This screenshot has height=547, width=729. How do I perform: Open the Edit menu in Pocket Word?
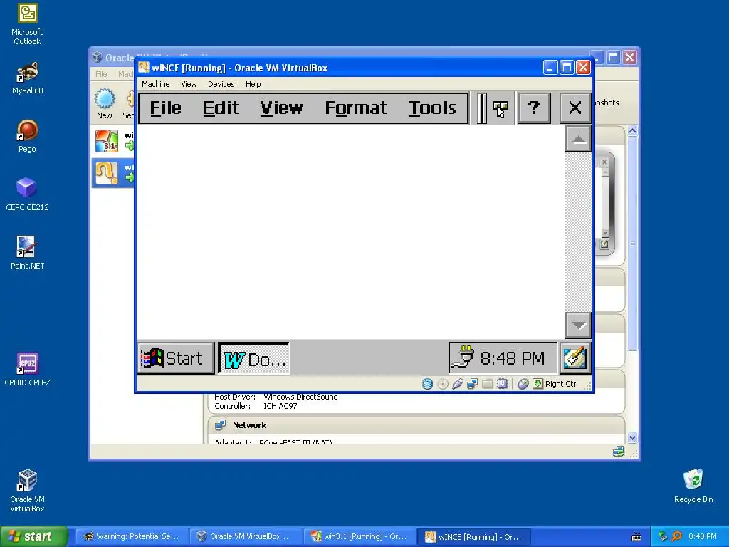pyautogui.click(x=221, y=108)
